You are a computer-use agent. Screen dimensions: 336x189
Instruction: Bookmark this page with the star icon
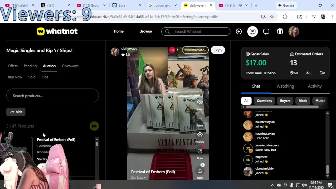[x=272, y=17]
